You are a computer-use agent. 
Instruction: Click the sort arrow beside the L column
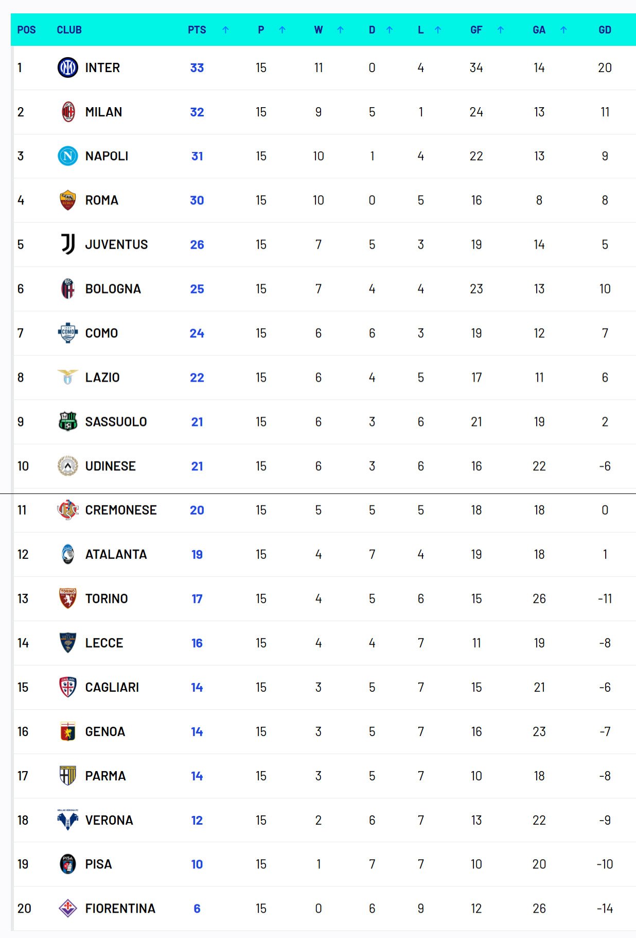(x=438, y=30)
